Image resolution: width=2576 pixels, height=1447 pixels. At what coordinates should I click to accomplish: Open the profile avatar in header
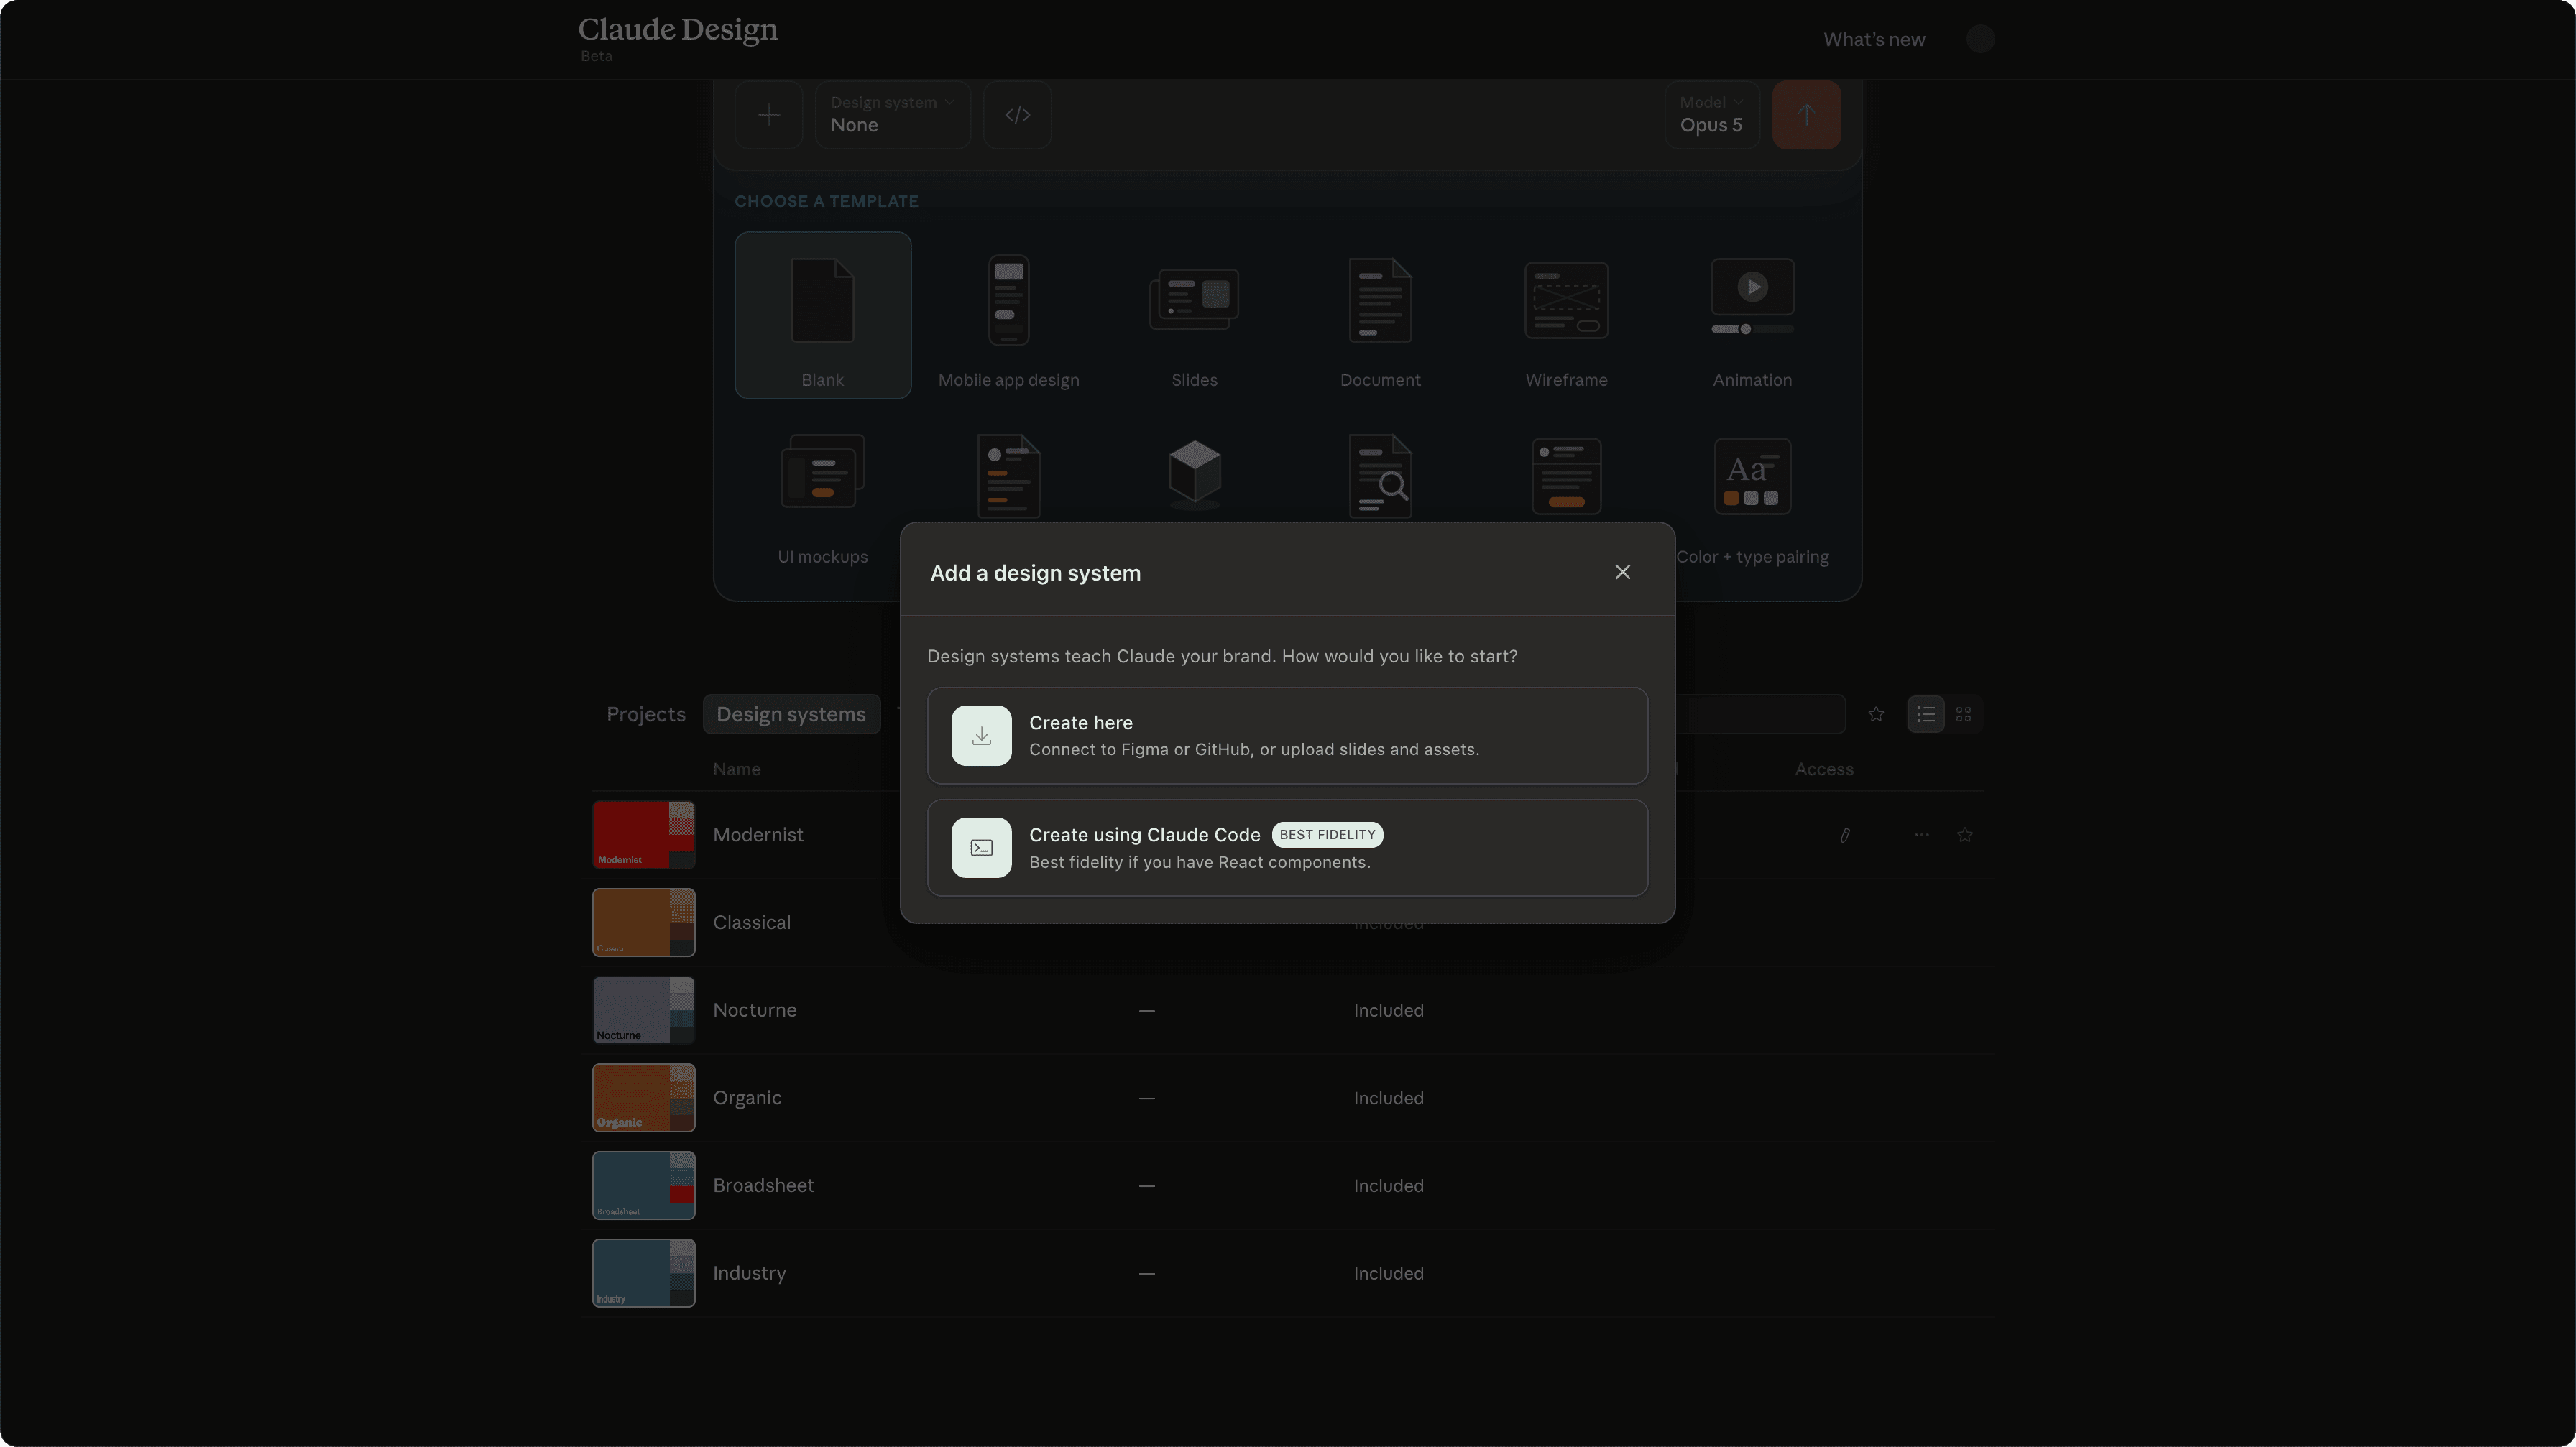point(1980,39)
